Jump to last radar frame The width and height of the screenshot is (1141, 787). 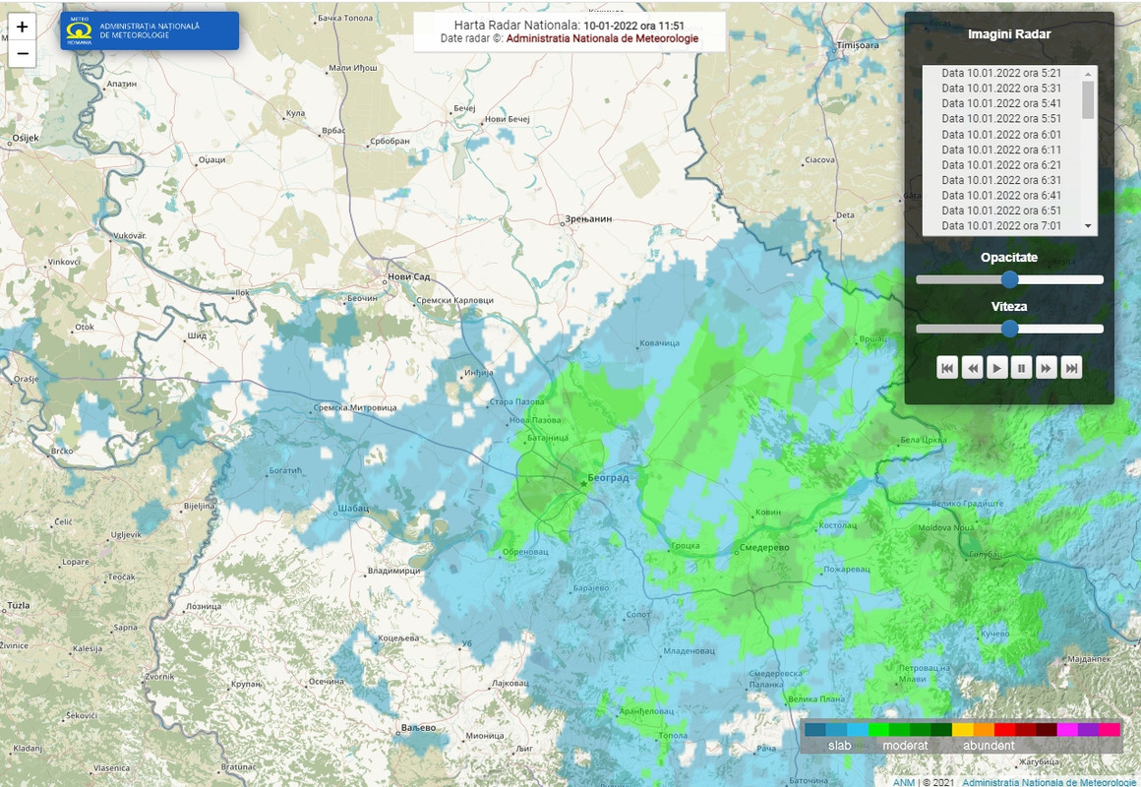tap(1071, 368)
